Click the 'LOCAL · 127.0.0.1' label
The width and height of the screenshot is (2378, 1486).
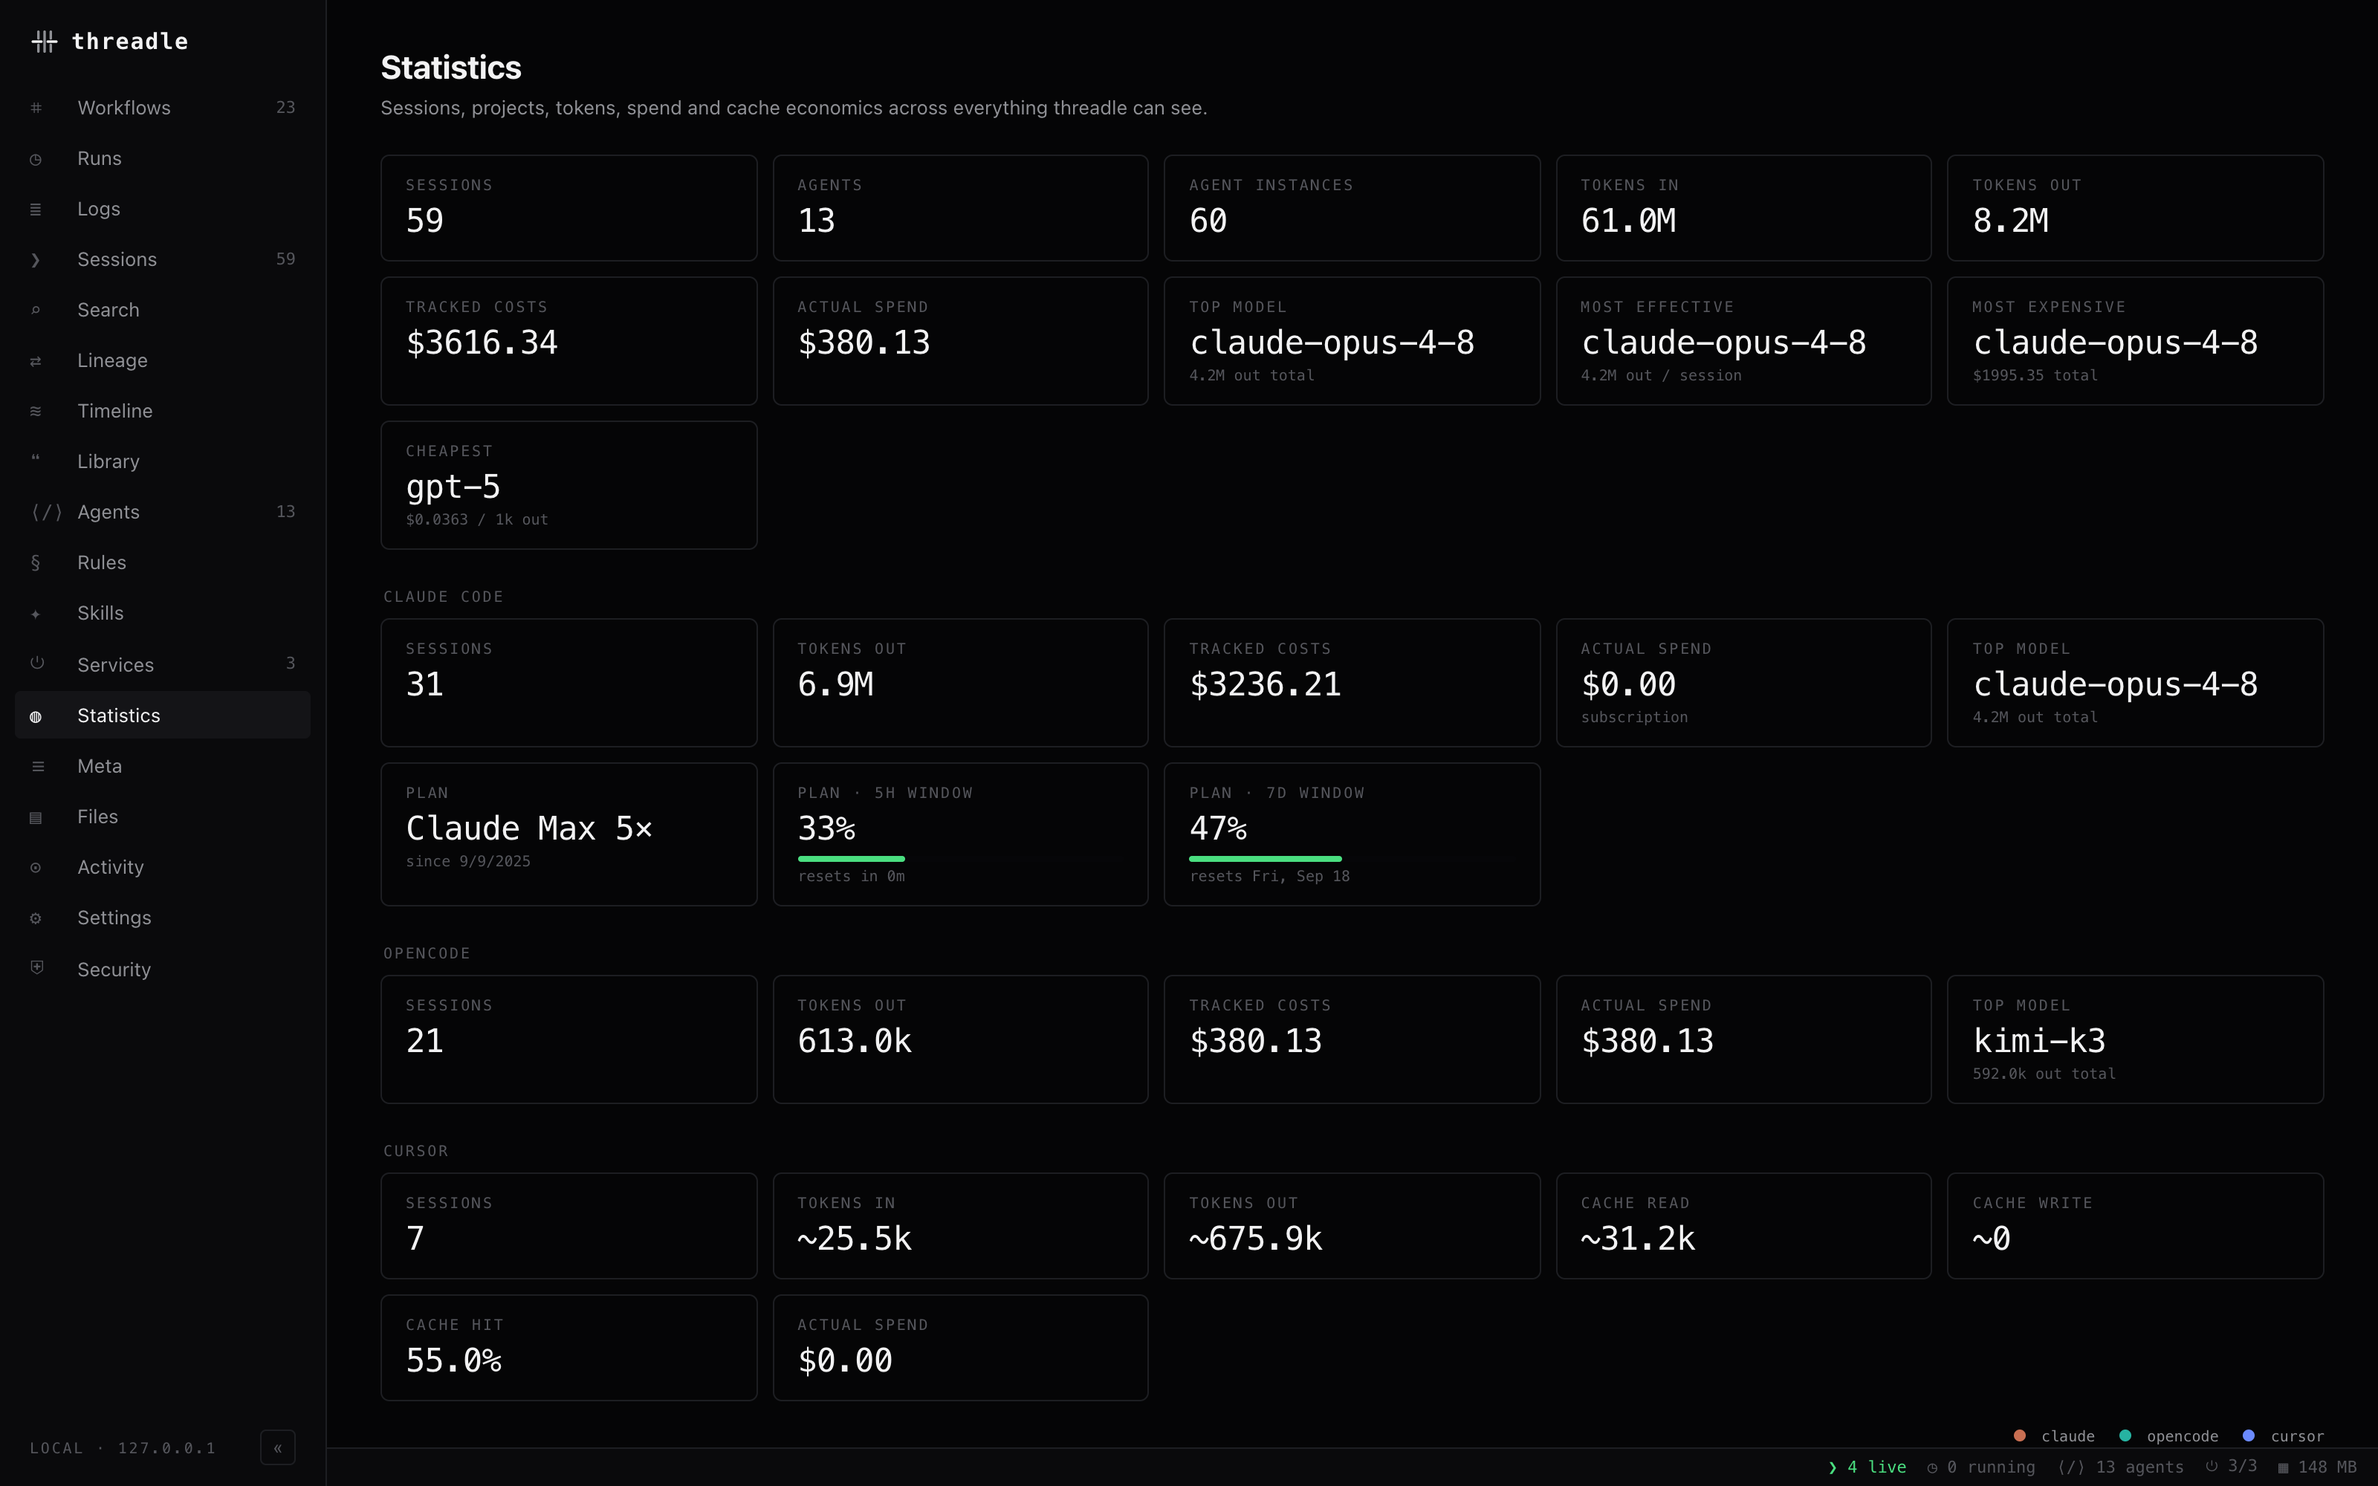click(123, 1447)
